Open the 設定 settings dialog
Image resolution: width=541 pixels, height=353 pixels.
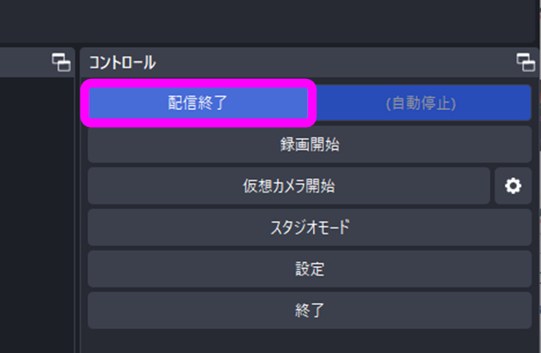pyautogui.click(x=310, y=269)
